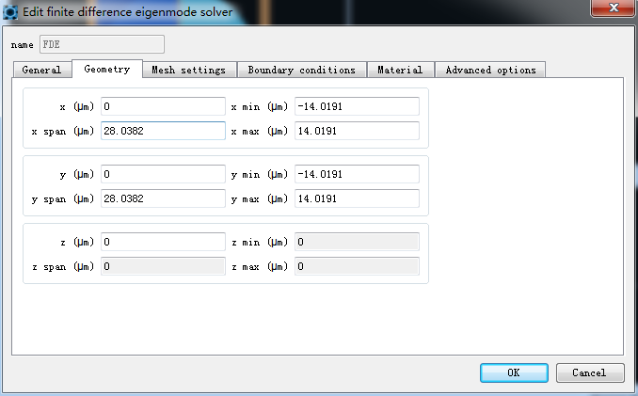638x396 pixels.
Task: Click the z (µm) input field
Action: coord(163,242)
